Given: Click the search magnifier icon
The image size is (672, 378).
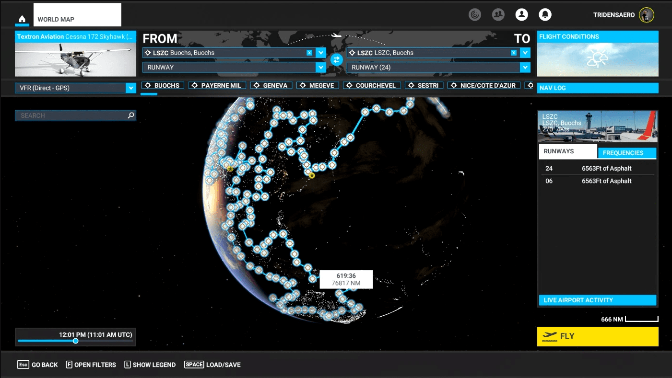Looking at the screenshot, I should [x=130, y=115].
